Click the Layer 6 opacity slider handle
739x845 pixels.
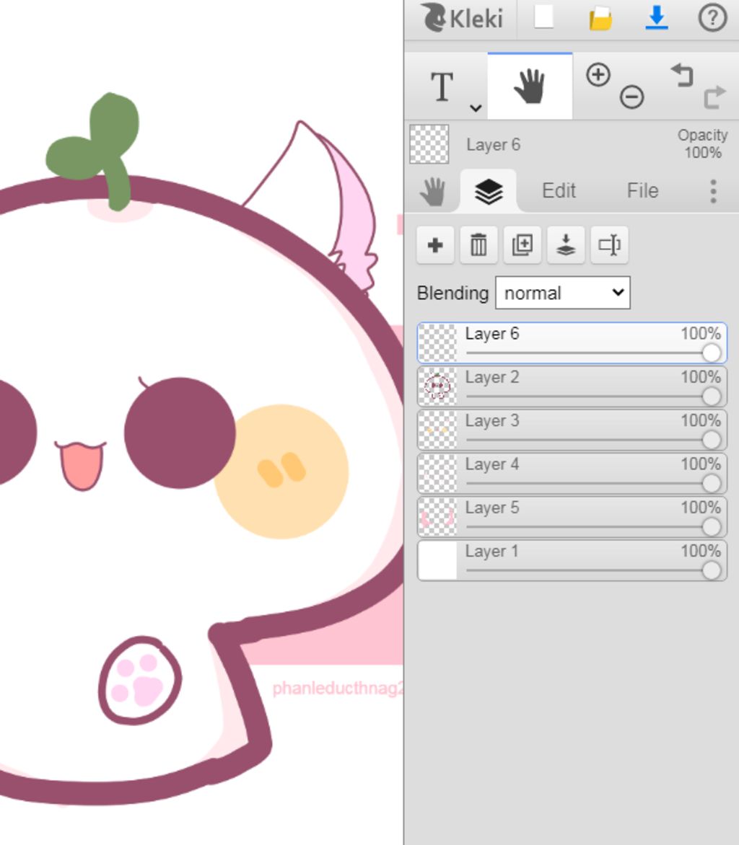(712, 353)
